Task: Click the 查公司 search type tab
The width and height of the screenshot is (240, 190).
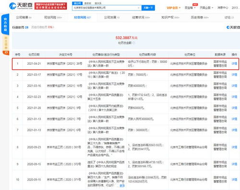Action: click(x=77, y=3)
